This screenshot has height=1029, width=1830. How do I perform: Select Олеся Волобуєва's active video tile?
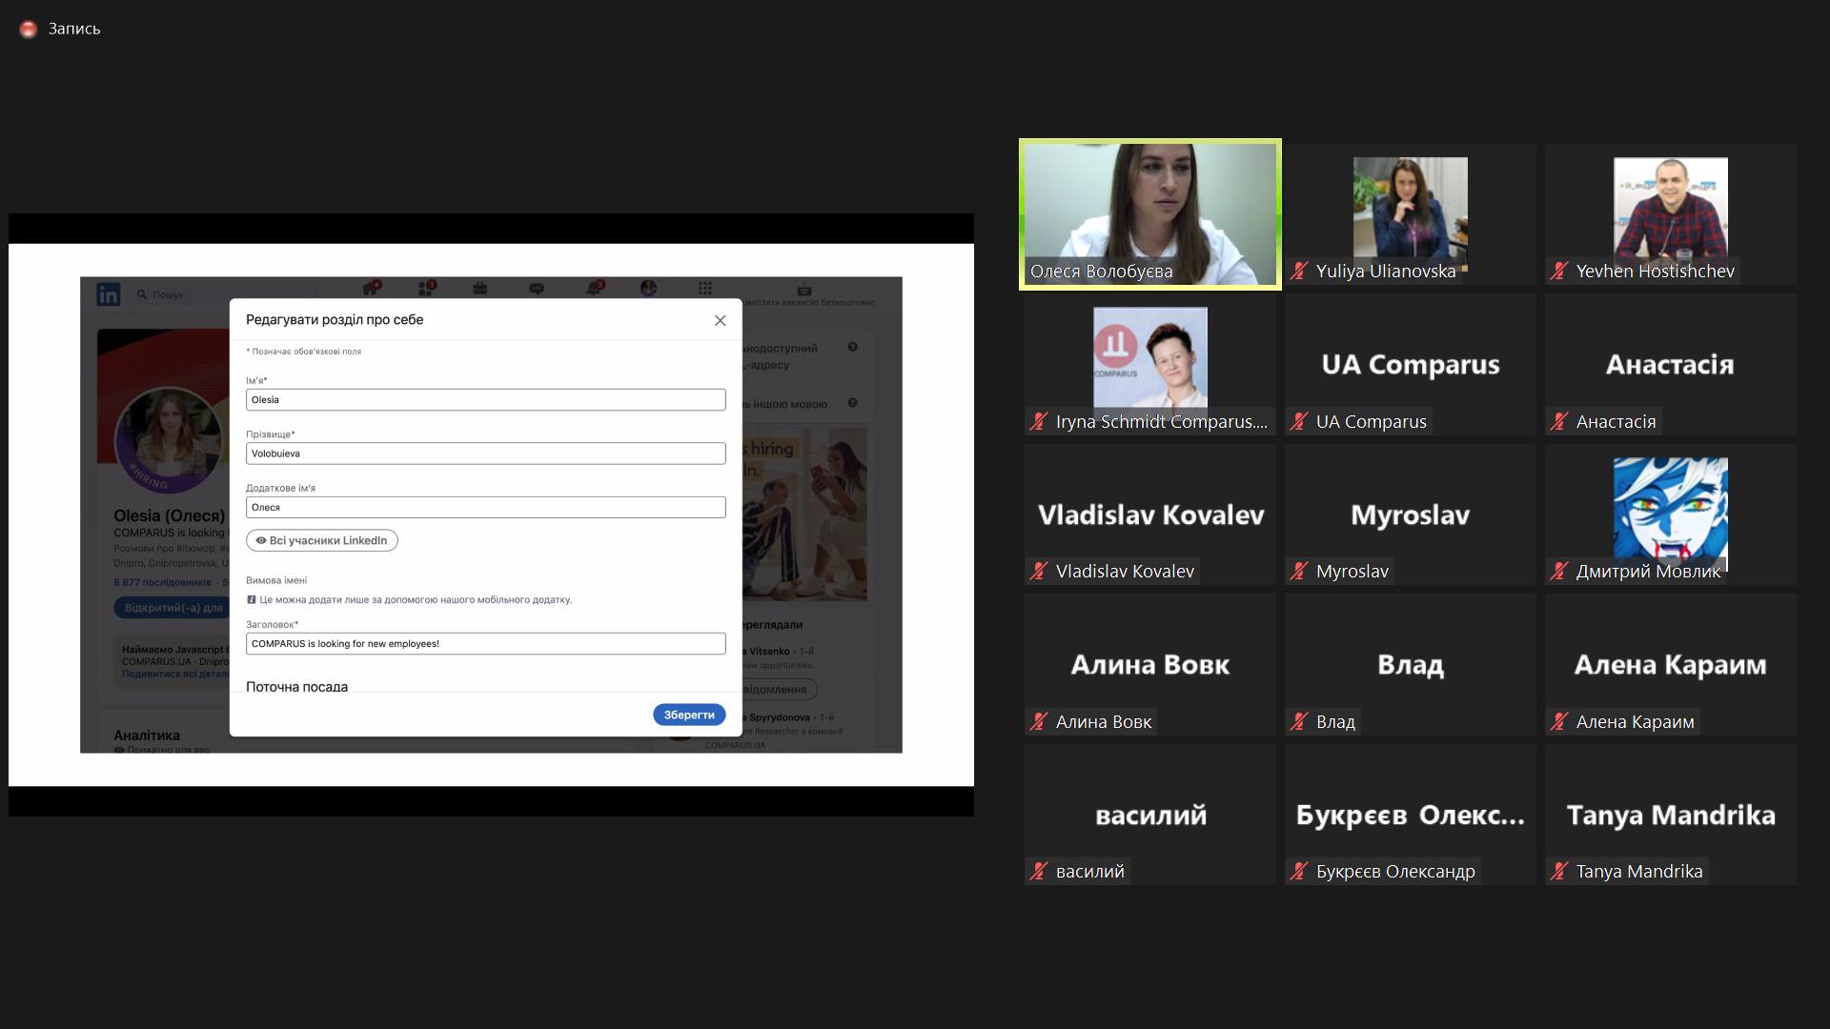[x=1150, y=214]
